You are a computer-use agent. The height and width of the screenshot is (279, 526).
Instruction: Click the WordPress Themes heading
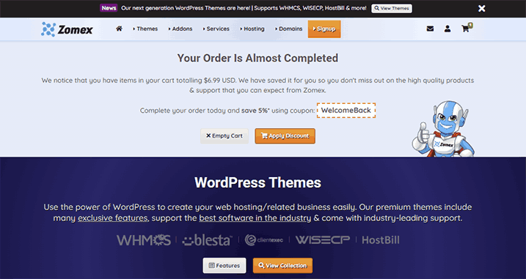coord(257,183)
